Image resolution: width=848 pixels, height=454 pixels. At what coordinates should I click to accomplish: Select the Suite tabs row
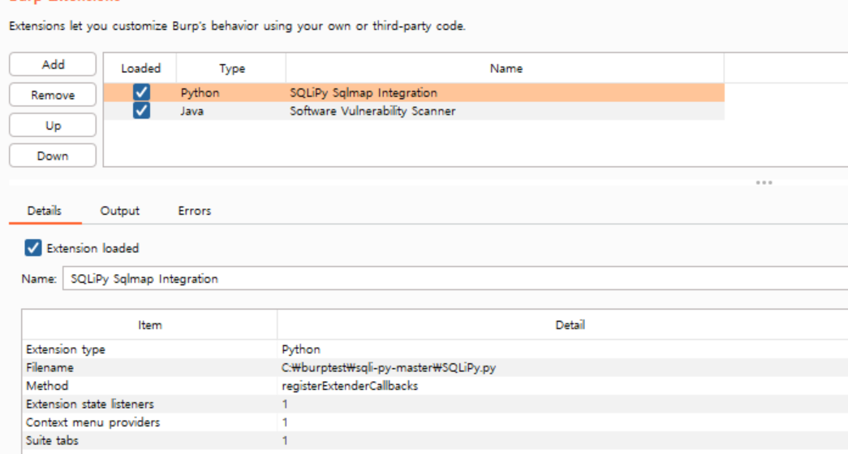pos(435,440)
